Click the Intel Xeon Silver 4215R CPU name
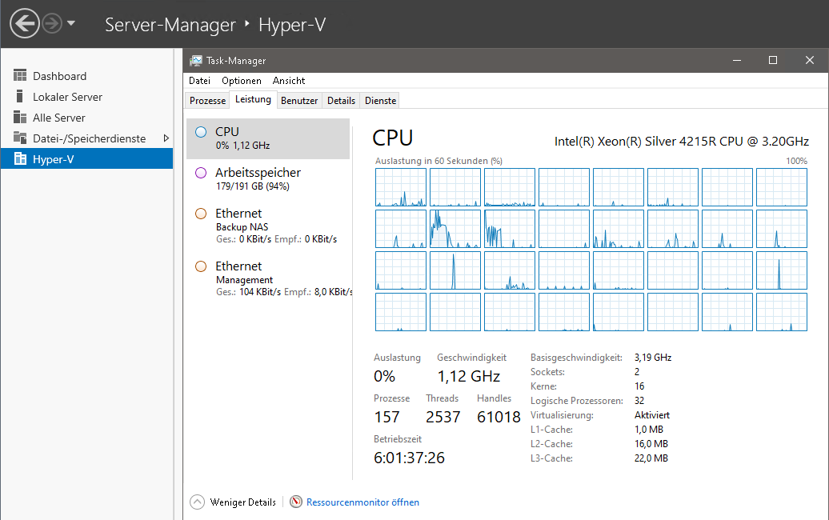This screenshot has width=829, height=520. [682, 142]
